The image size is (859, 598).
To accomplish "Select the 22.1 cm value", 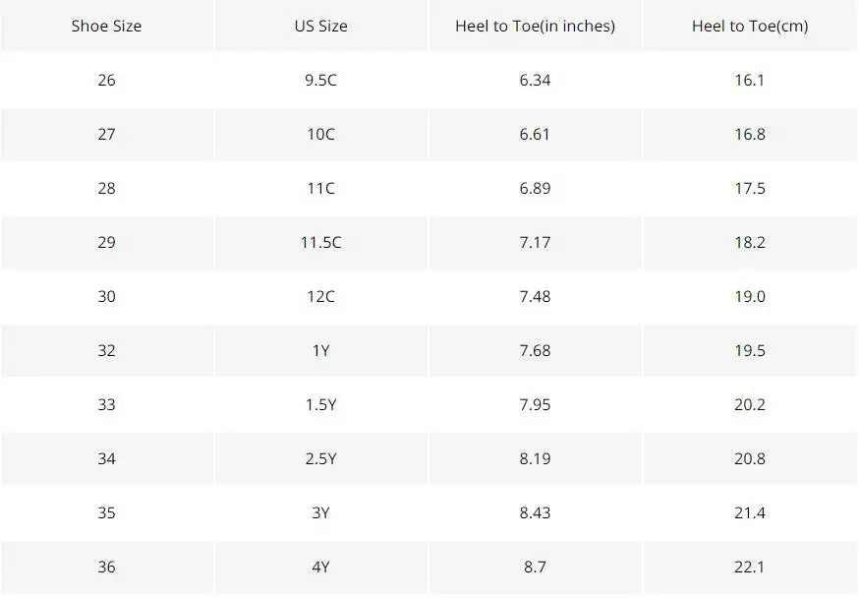I will point(750,567).
